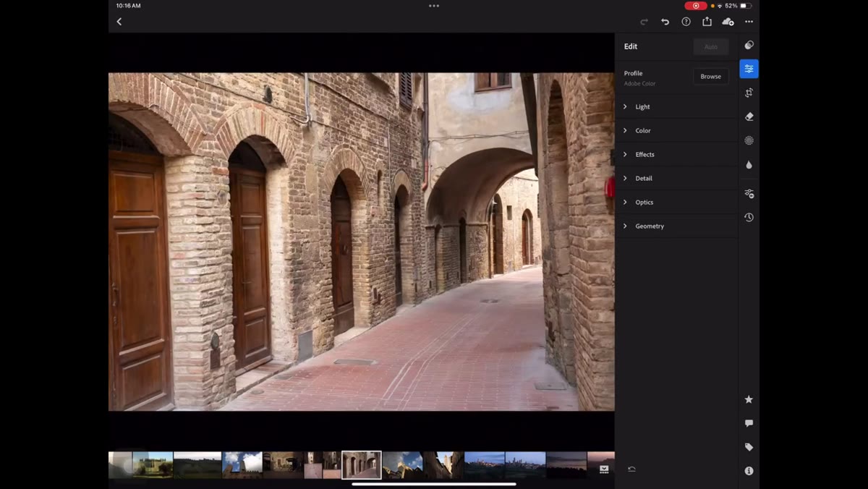
Task: Tap the reset edits curved arrow icon
Action: tap(631, 469)
